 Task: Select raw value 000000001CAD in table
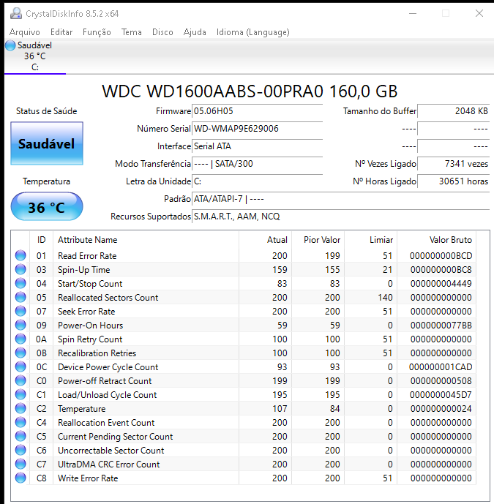(x=441, y=367)
